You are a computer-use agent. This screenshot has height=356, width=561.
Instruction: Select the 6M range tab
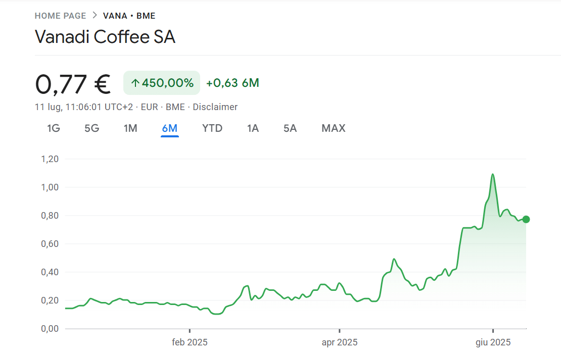point(170,128)
